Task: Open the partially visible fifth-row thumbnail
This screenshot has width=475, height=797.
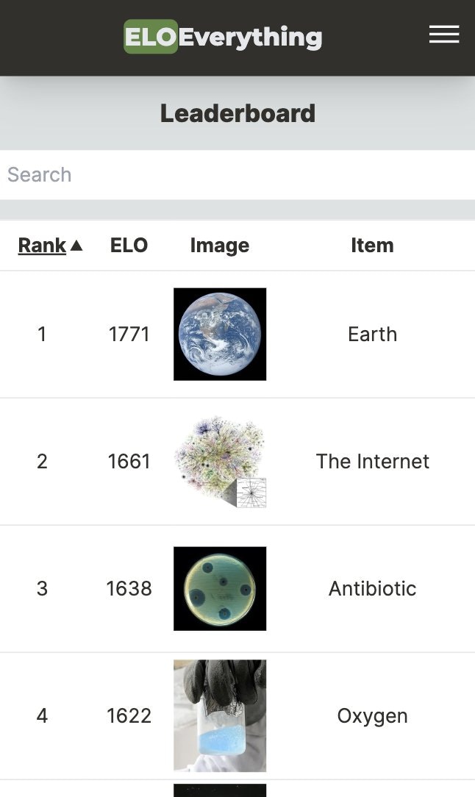Action: 220,790
